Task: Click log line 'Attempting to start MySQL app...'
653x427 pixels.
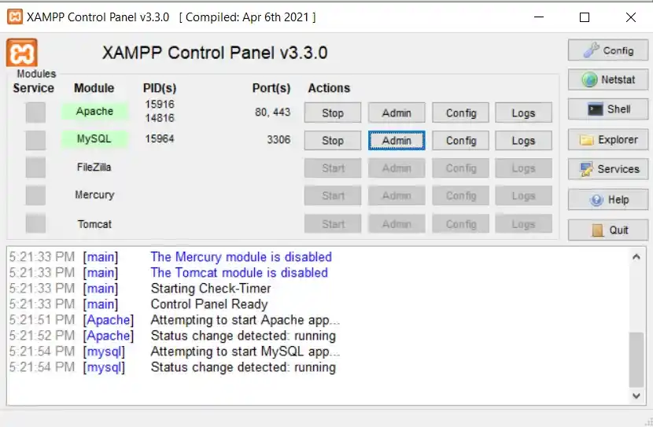Action: click(245, 352)
